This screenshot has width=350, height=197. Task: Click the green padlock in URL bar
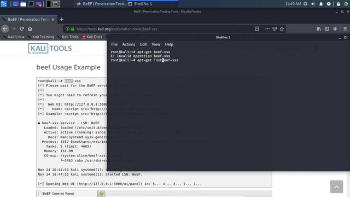73,29
